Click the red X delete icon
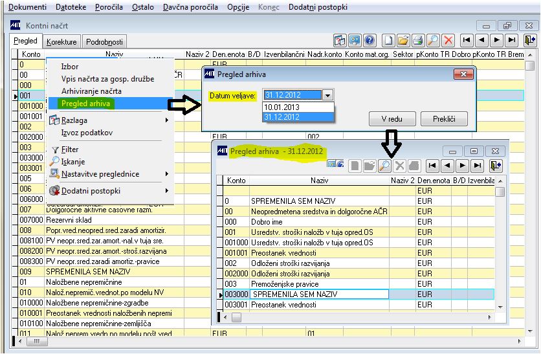 coord(448,41)
